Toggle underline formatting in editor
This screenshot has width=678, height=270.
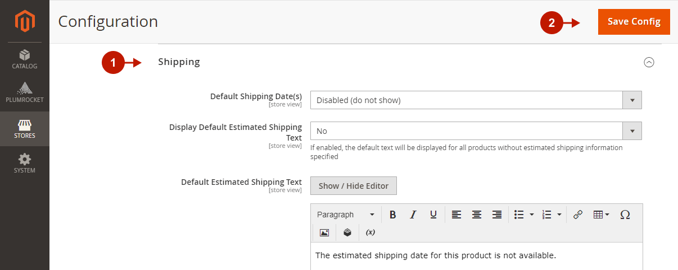coord(433,215)
